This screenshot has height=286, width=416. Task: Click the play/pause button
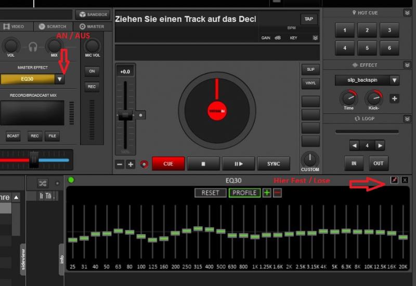[239, 164]
